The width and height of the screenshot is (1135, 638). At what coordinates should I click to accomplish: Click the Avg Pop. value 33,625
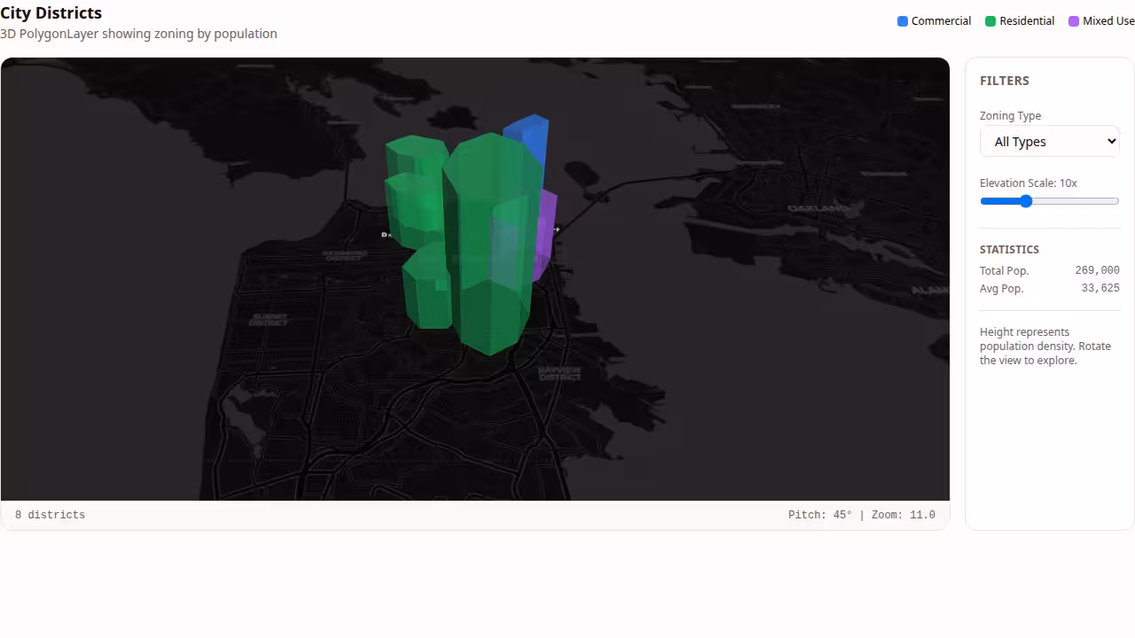(1100, 288)
